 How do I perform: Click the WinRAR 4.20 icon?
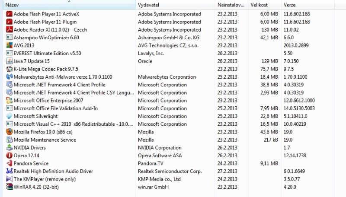[x=10, y=187]
